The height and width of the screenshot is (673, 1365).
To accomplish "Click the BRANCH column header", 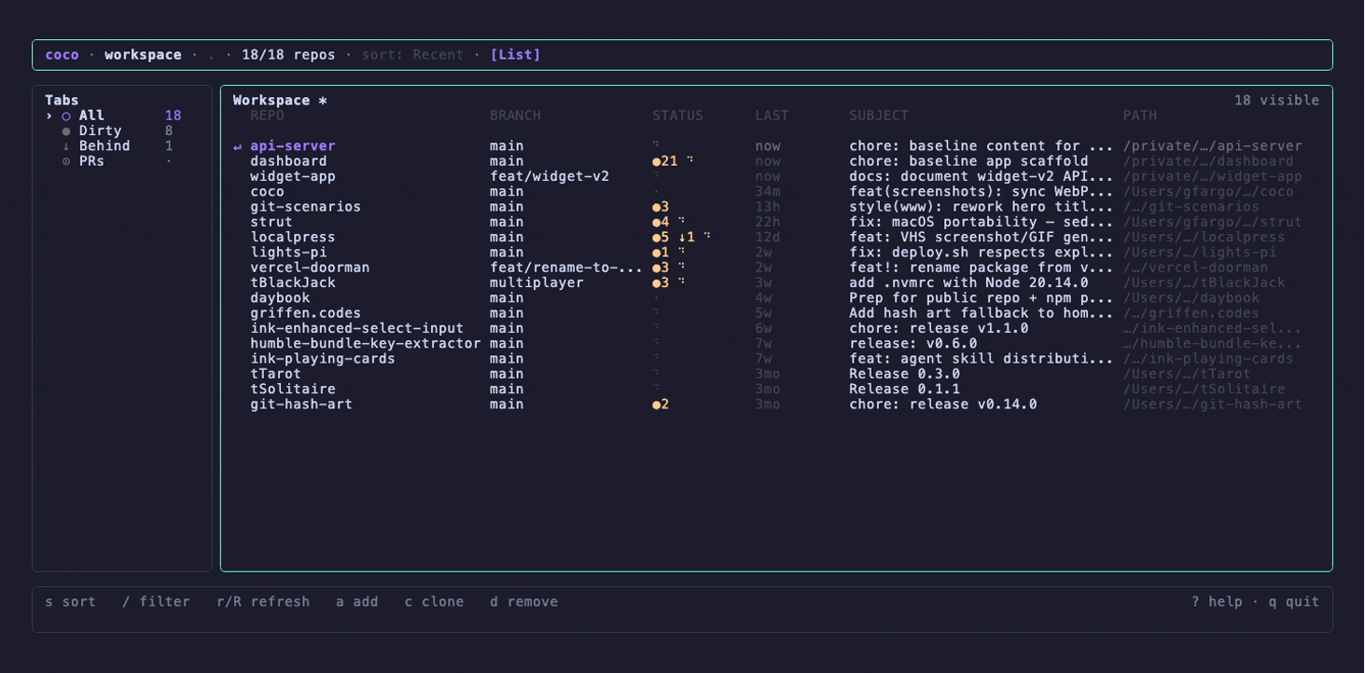I will click(x=515, y=116).
